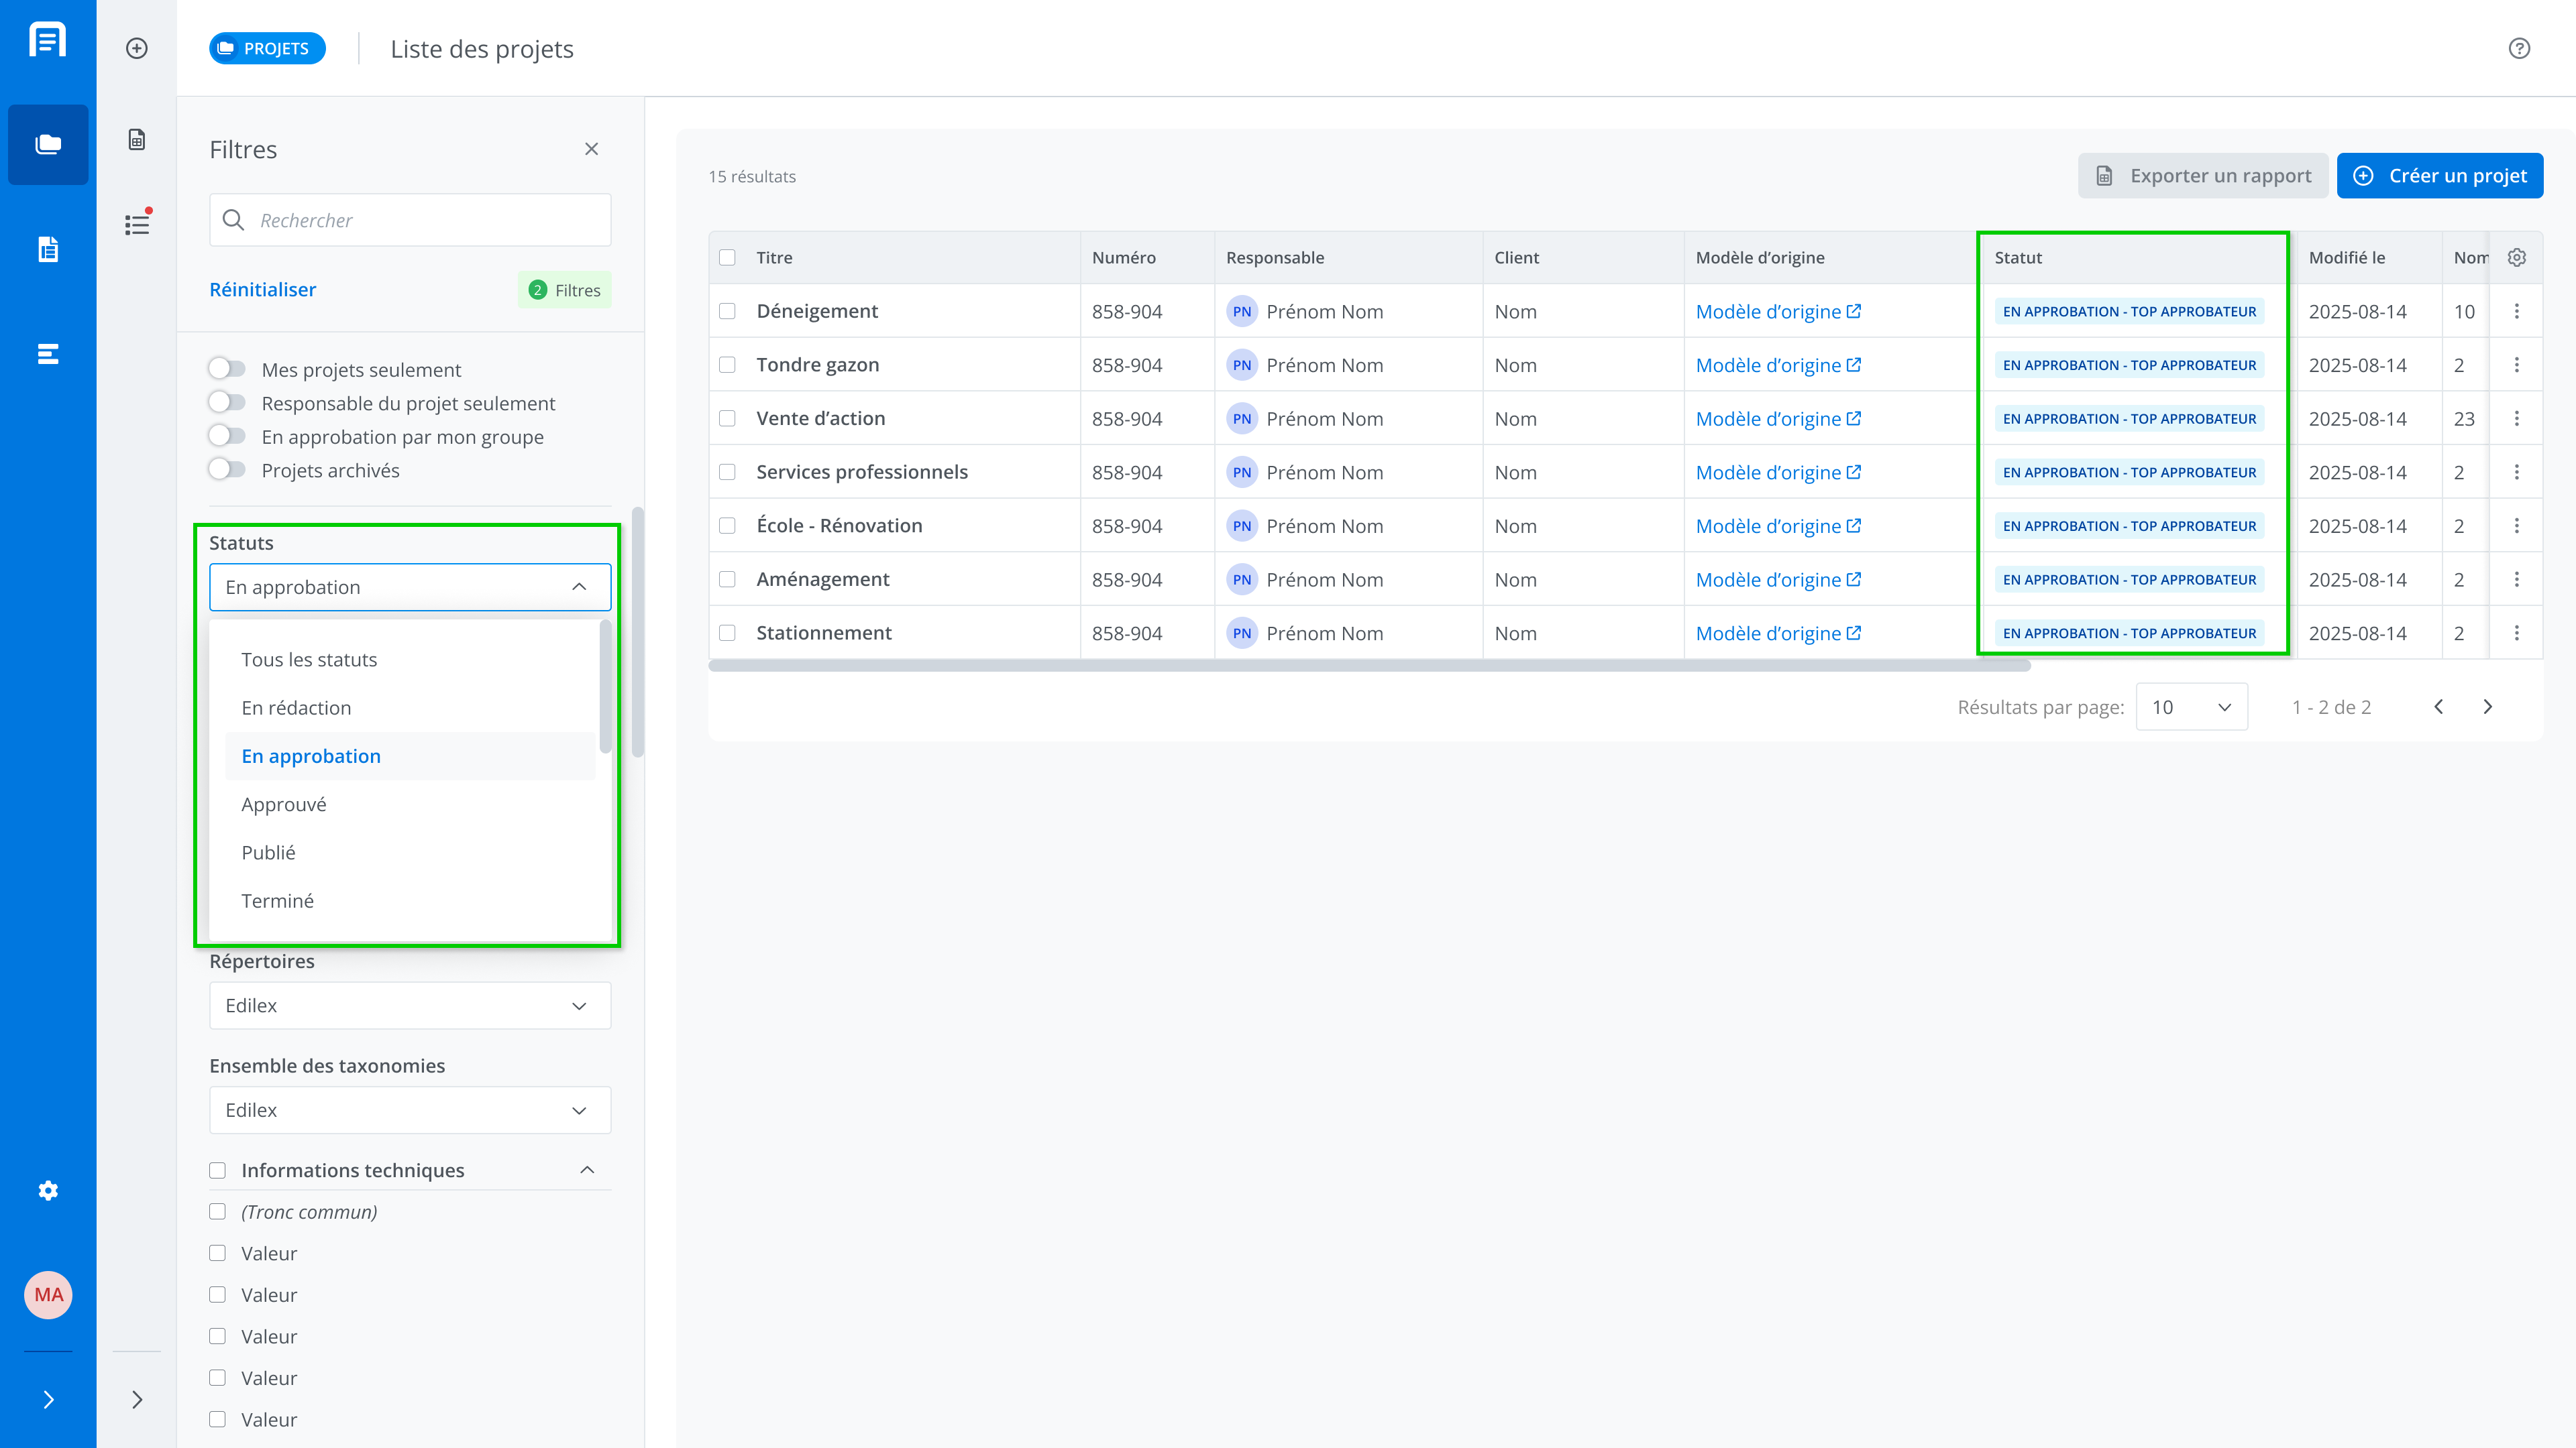2576x1448 pixels.
Task: Enable Projets archivés toggle
Action: point(227,470)
